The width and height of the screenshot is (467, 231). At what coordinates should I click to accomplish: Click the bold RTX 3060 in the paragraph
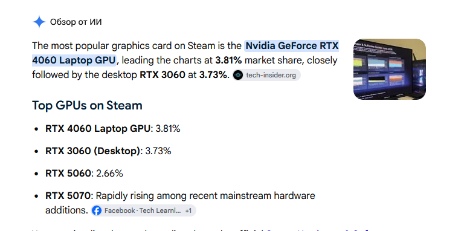[163, 75]
